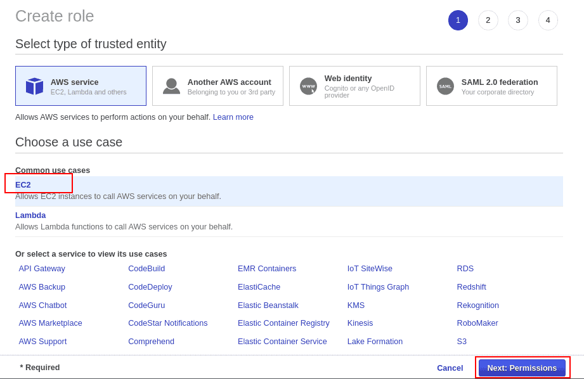The width and height of the screenshot is (584, 379).
Task: Select the EC2 use case
Action: tap(23, 184)
